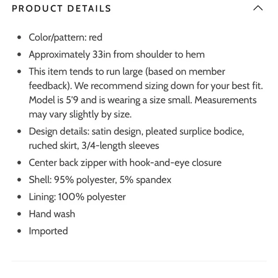
Task: Click the divider line below details
Action: 139,261
